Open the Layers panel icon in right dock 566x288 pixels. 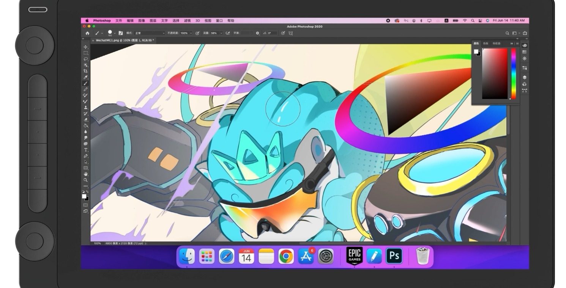click(x=524, y=77)
